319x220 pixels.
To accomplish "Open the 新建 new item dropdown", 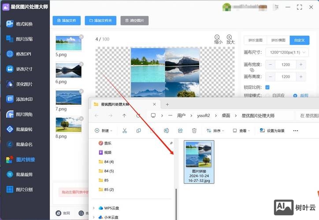I will (x=104, y=131).
